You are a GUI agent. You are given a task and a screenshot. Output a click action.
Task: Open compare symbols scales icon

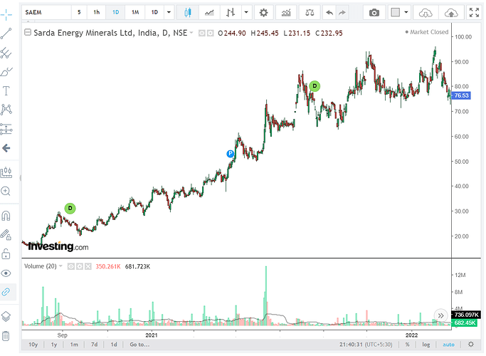click(x=310, y=12)
